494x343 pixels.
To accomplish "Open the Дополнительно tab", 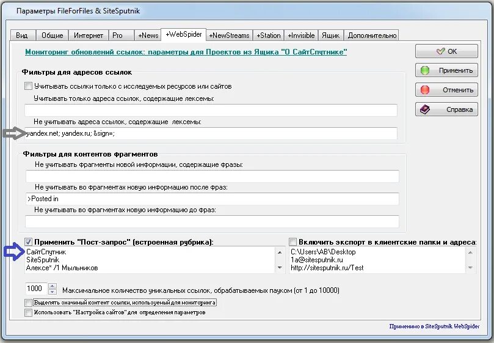I will click(372, 35).
